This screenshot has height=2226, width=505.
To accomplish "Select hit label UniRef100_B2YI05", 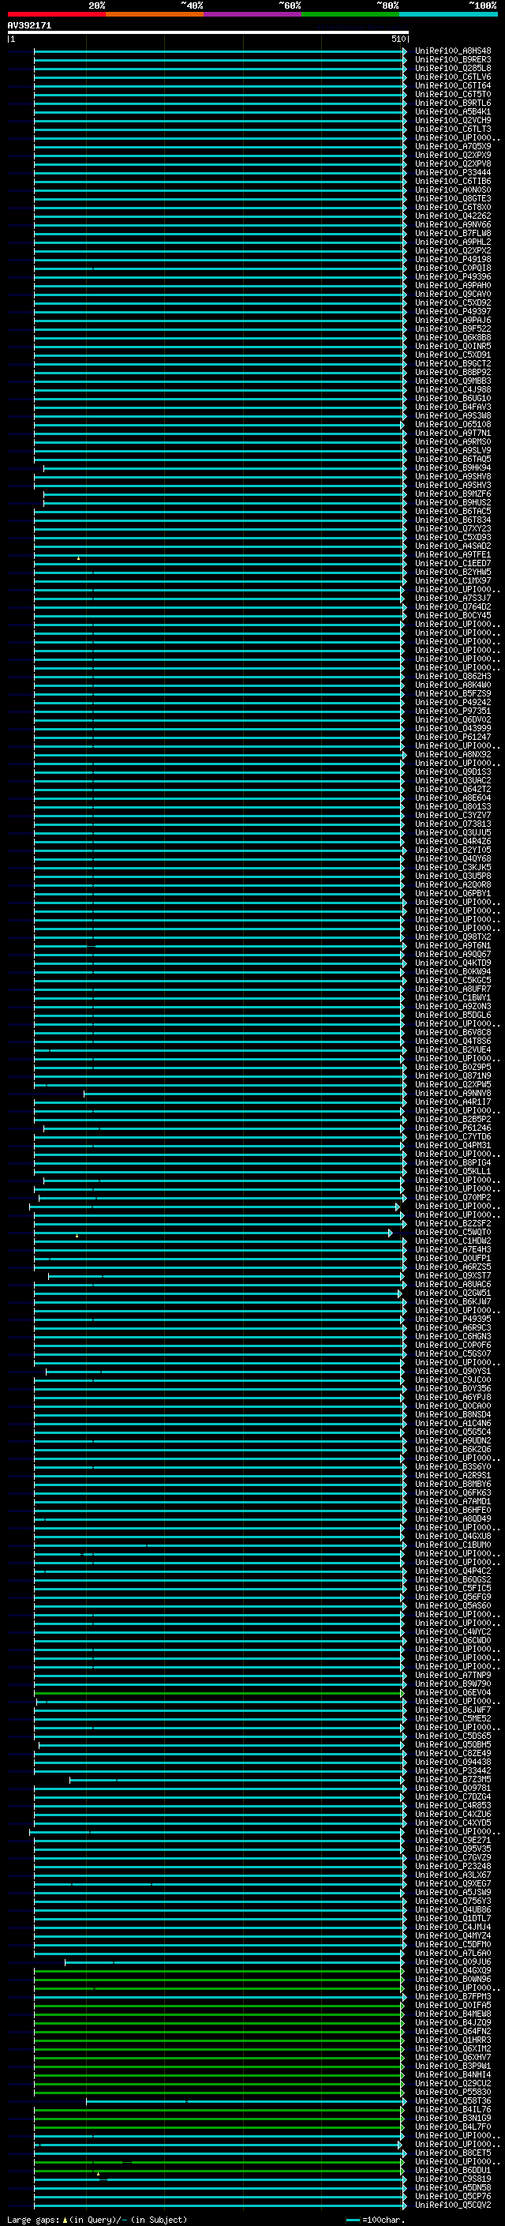I will tap(452, 850).
